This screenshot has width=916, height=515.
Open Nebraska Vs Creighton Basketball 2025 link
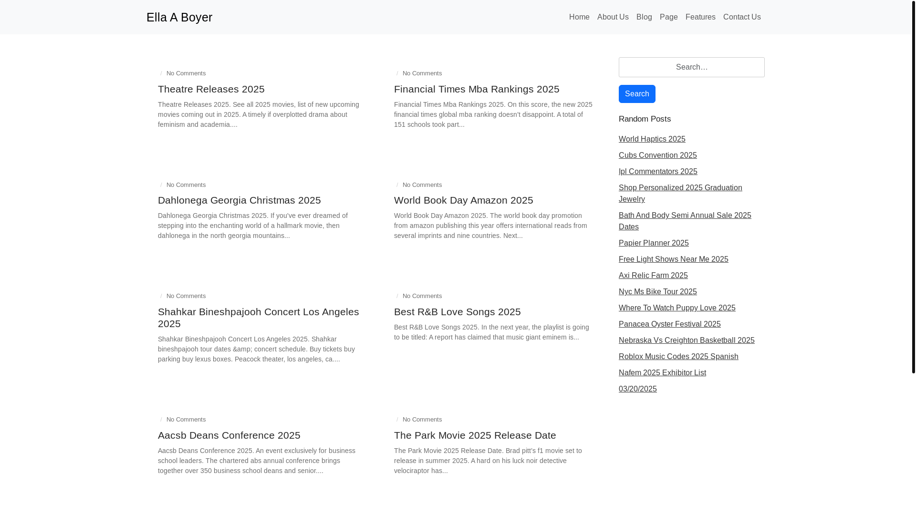pos(687,340)
